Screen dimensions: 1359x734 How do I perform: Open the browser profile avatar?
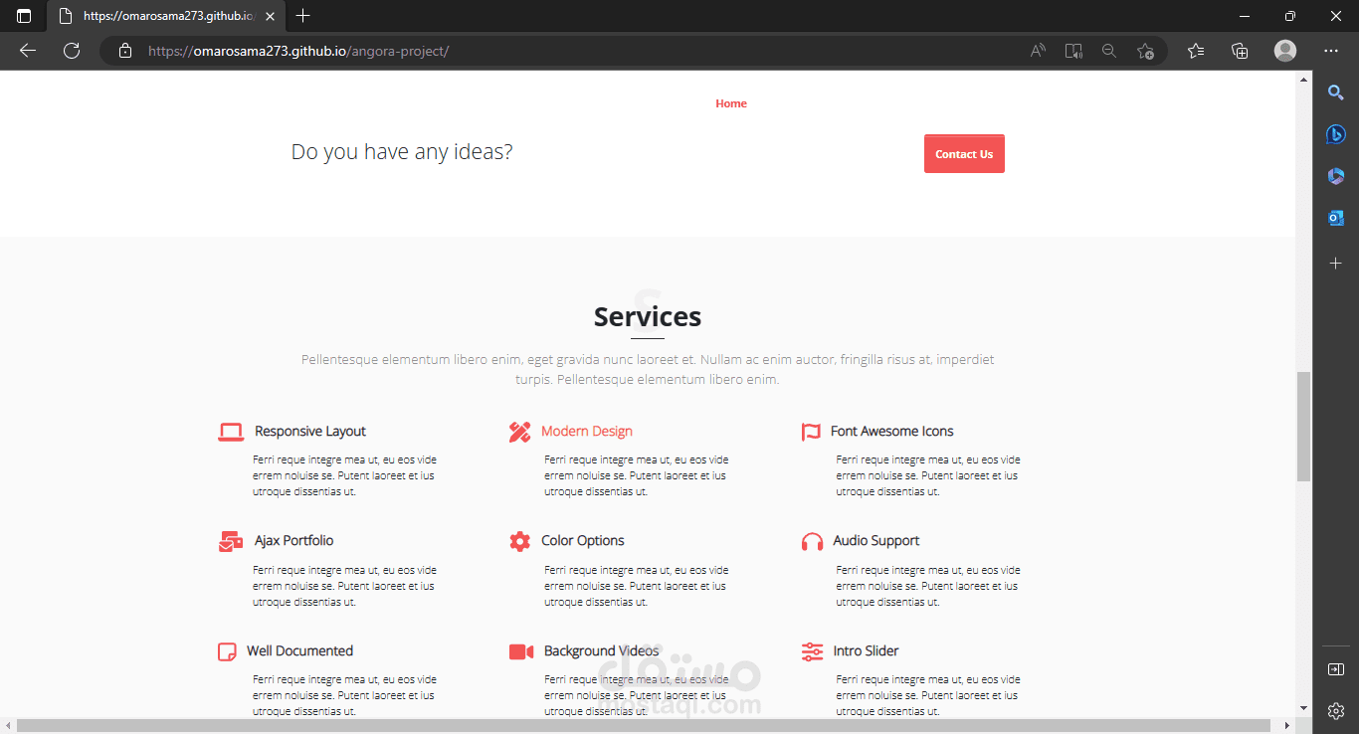(x=1285, y=51)
